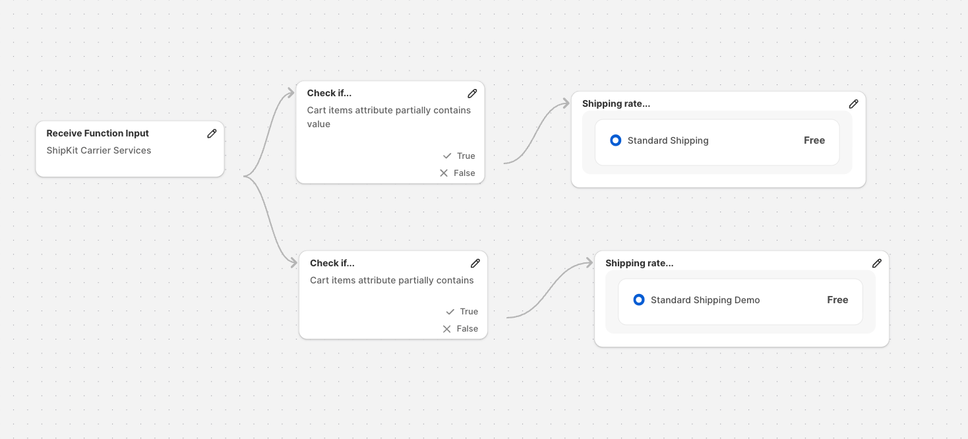Select the ShipKit Carrier Services text
968x439 pixels.
[99, 150]
